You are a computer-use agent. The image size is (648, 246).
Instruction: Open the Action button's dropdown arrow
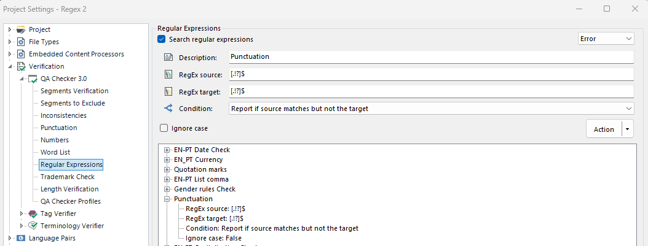(627, 129)
